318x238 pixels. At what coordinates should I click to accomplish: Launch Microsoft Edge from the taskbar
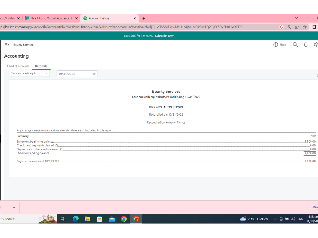tap(76, 219)
